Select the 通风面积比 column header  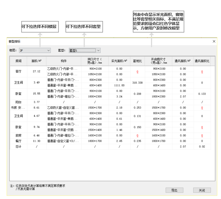202,61
